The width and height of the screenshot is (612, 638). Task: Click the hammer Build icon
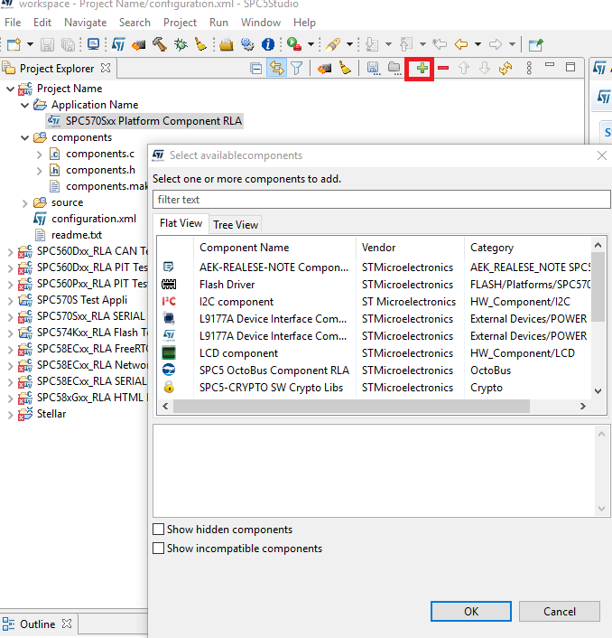(x=160, y=44)
